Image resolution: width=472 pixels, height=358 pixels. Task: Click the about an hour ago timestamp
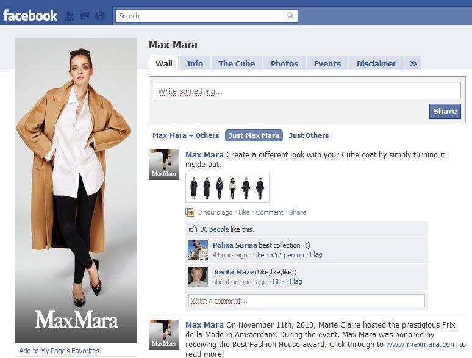(x=240, y=282)
